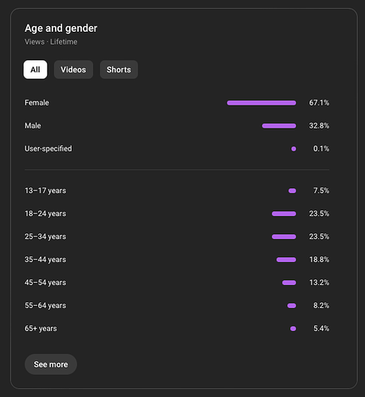
Task: Select the All filter chip
Action: click(35, 70)
